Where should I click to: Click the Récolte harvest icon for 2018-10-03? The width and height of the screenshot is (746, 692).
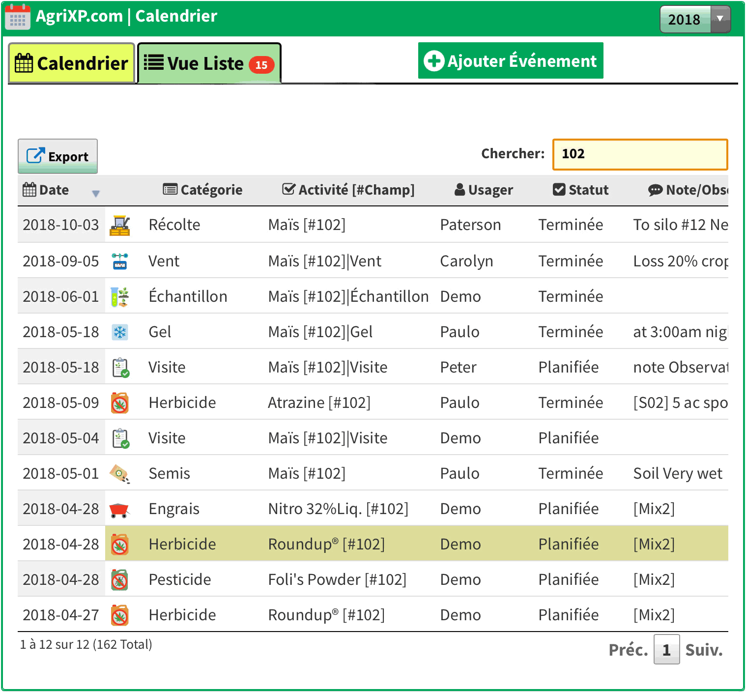(x=120, y=225)
